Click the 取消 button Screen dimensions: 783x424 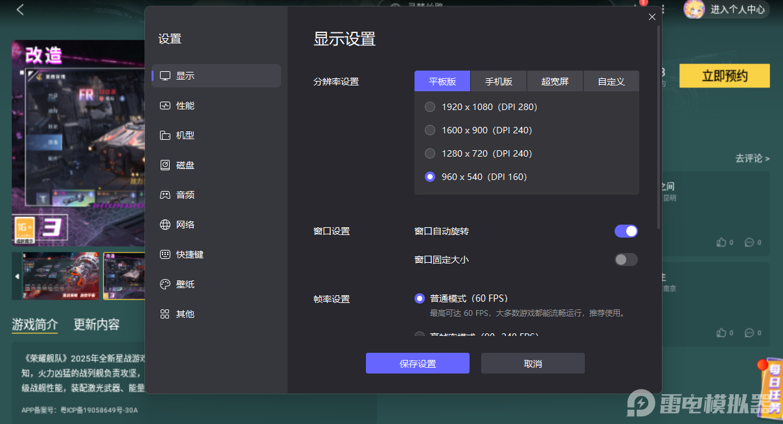533,363
